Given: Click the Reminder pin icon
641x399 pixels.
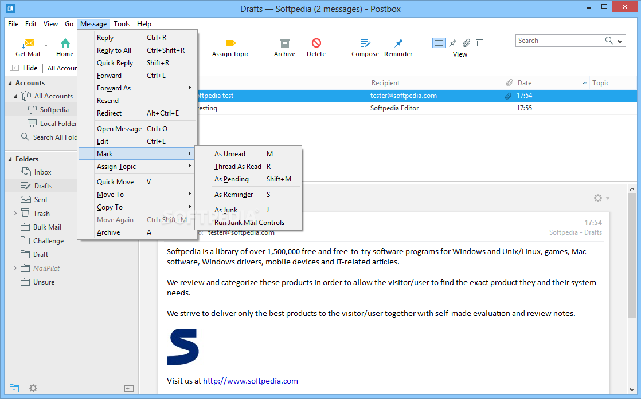Looking at the screenshot, I should click(x=398, y=43).
